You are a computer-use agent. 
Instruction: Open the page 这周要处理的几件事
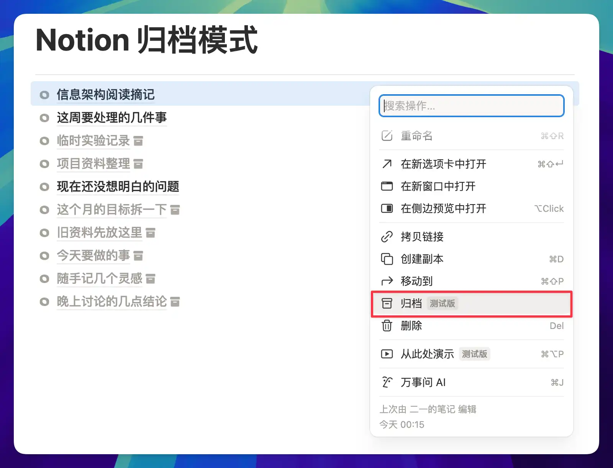(x=111, y=118)
